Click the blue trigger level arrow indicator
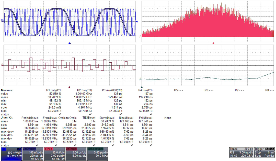Viewport: 276px width, 161px height. click(x=137, y=22)
